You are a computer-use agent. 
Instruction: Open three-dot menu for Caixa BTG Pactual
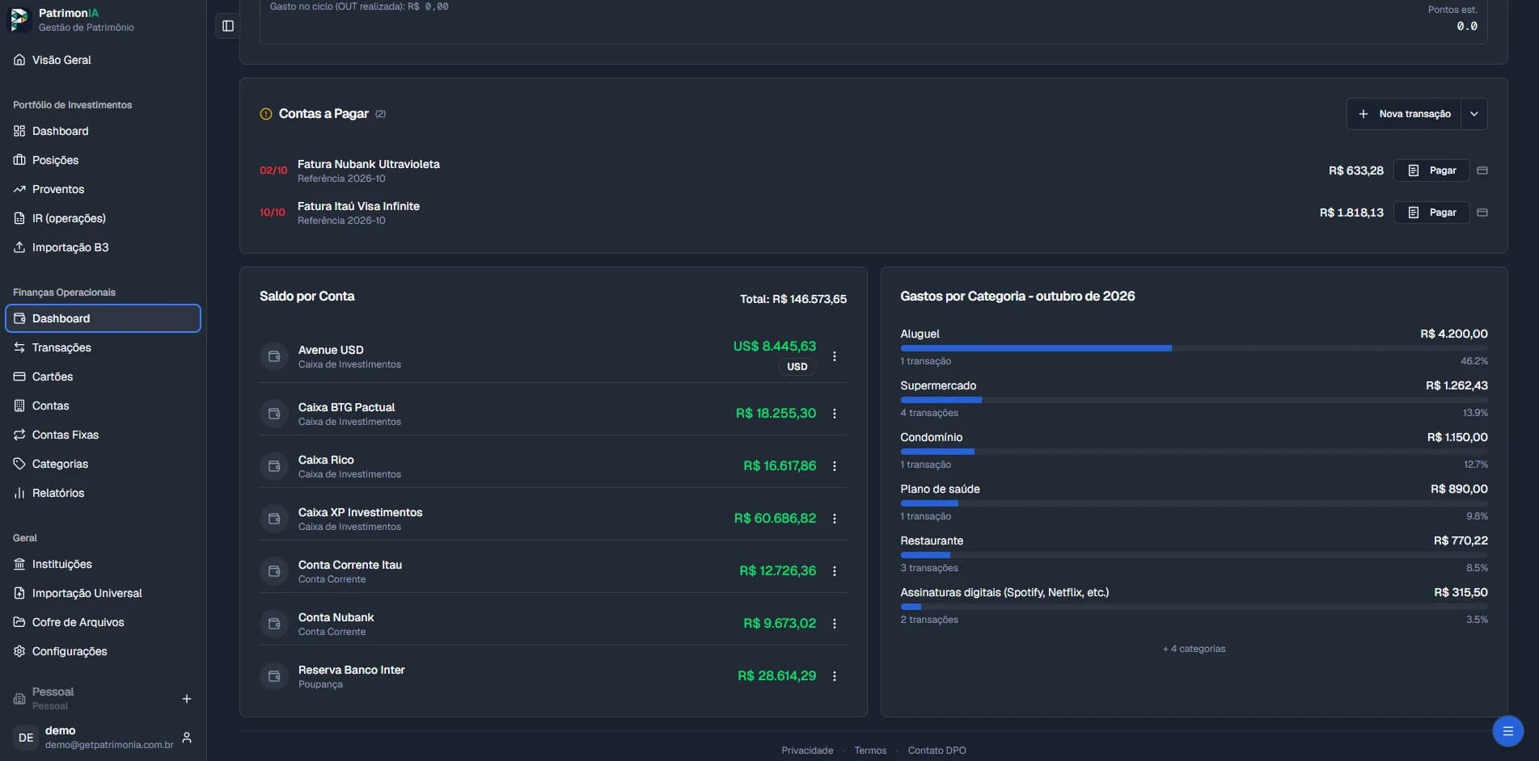coord(835,414)
